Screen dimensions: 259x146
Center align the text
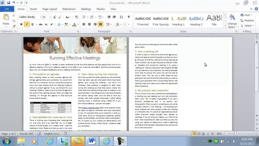point(89,24)
